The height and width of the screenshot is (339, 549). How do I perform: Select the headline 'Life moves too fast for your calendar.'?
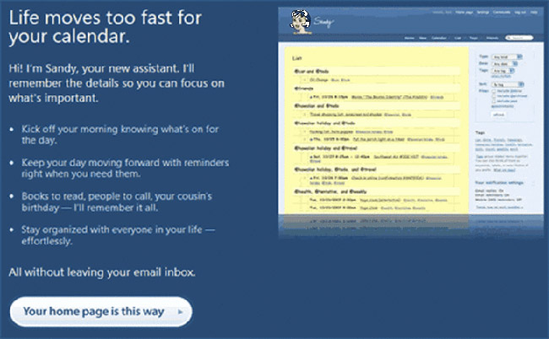105,27
